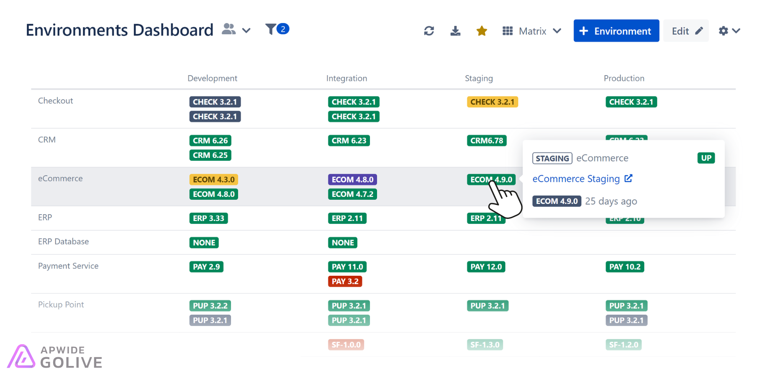Open the settings gear menu
770x376 pixels.
724,30
